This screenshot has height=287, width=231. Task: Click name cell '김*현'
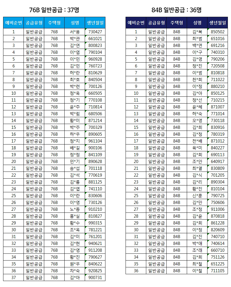pyautogui.click(x=75, y=243)
